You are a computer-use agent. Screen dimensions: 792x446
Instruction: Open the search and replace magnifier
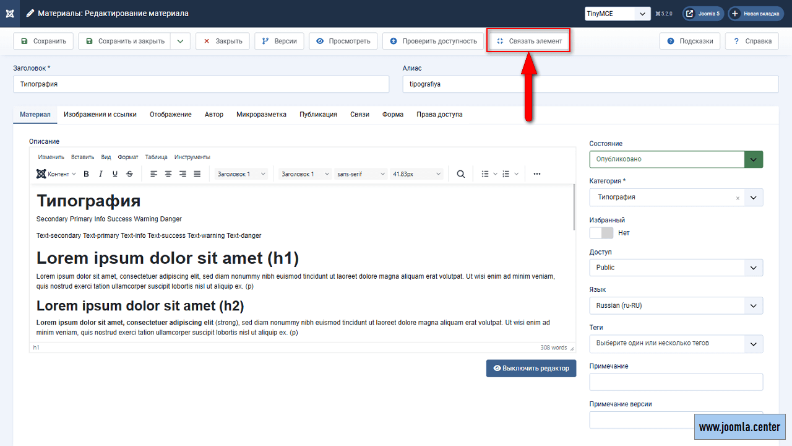(x=461, y=174)
